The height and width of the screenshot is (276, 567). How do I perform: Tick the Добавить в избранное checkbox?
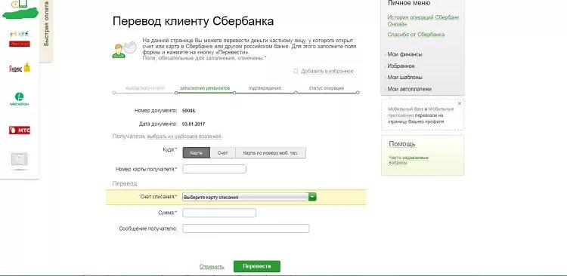[296, 71]
